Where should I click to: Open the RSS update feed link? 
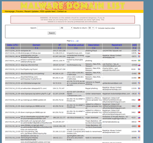pyautogui.click(x=48, y=11)
